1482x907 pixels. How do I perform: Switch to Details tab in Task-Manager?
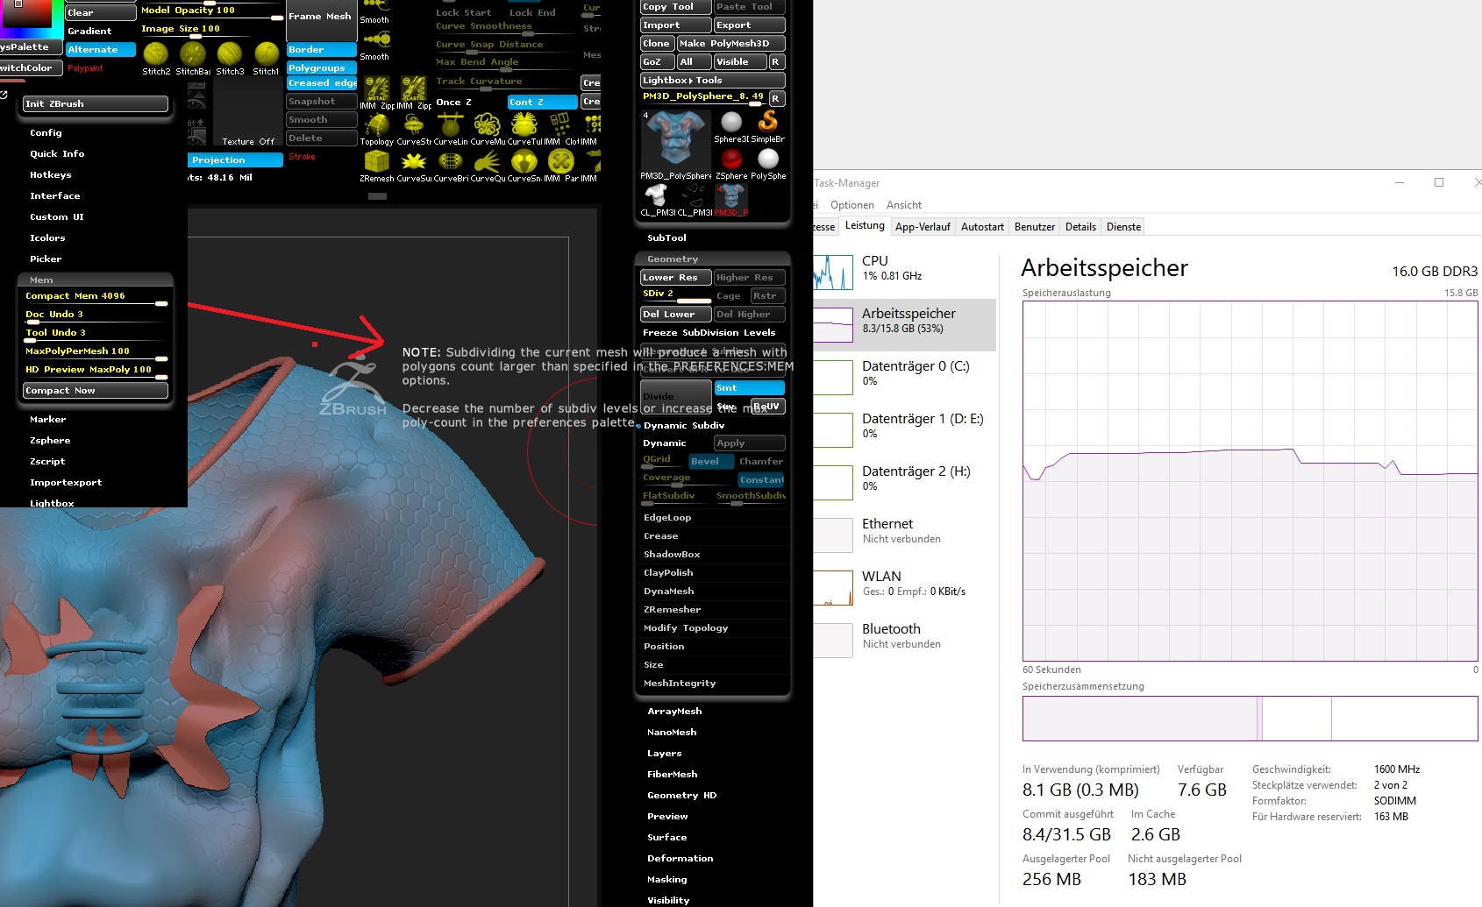[x=1080, y=227]
